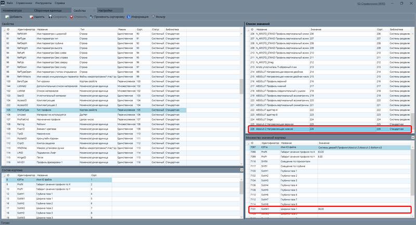Click the Удалить toolbar button
The image size is (416, 225).
point(37,17)
